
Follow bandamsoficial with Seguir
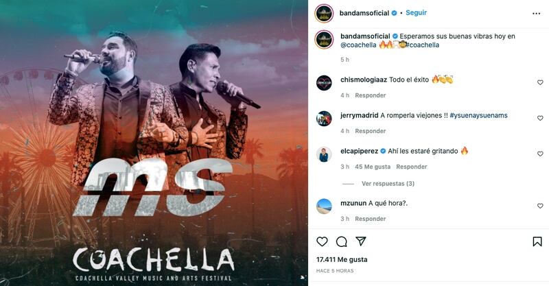point(416,12)
